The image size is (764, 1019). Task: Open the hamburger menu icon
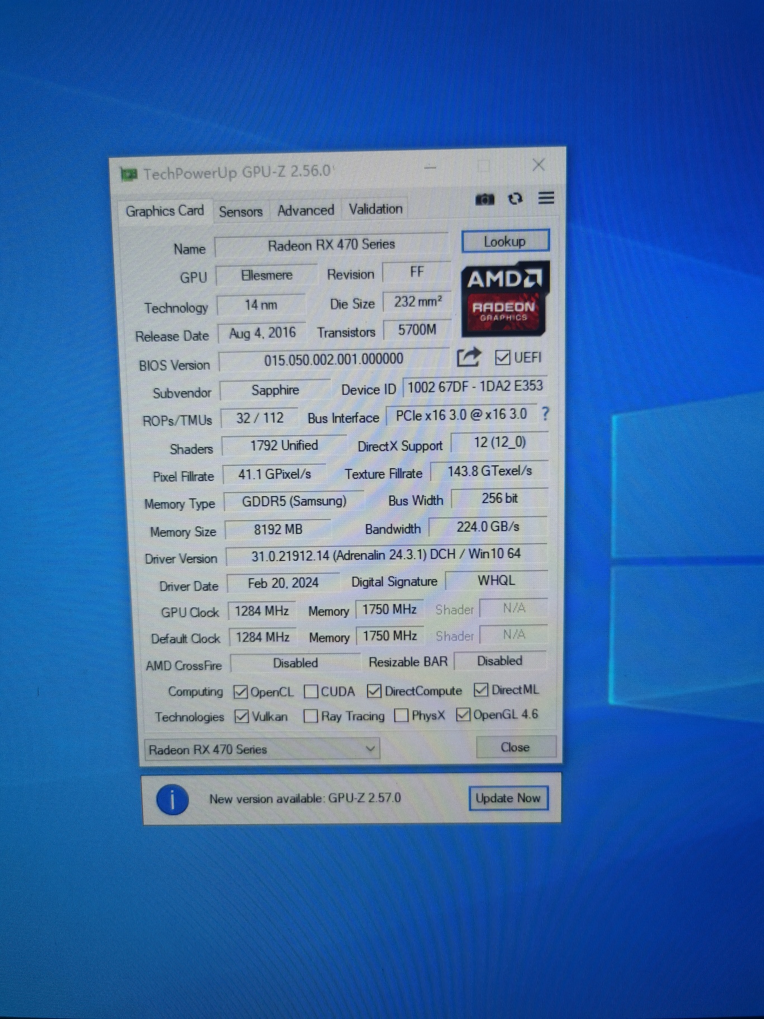[x=546, y=198]
